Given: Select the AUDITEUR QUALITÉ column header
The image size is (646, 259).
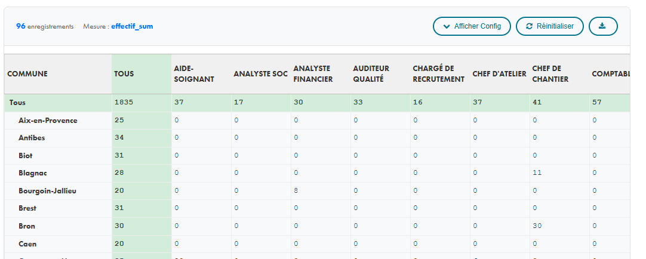Looking at the screenshot, I should tap(371, 74).
